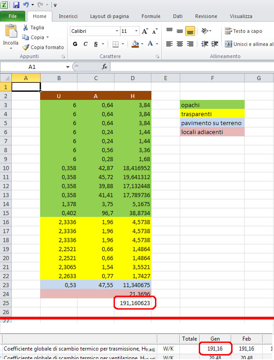274x360 pixels.
Task: Decrease font size with small A icon
Action: click(155, 31)
